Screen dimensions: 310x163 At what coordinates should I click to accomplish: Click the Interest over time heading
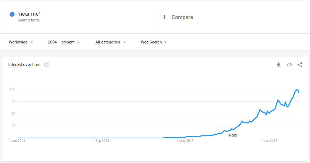[24, 64]
